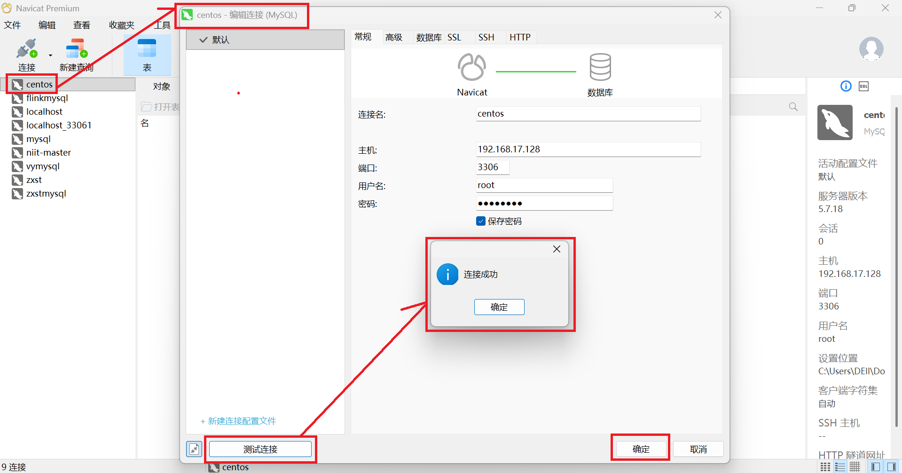Open the DDL panel icon in right pane
Image resolution: width=902 pixels, height=473 pixels.
pyautogui.click(x=864, y=86)
